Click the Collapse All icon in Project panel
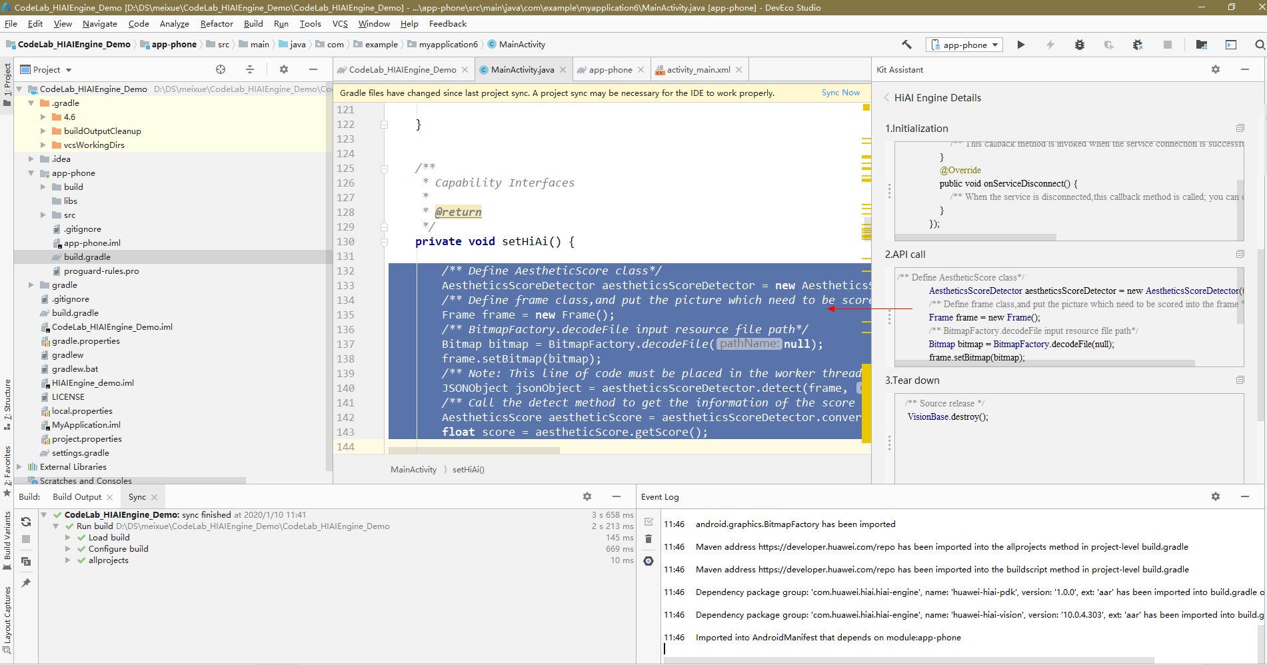Image resolution: width=1267 pixels, height=665 pixels. pos(250,69)
